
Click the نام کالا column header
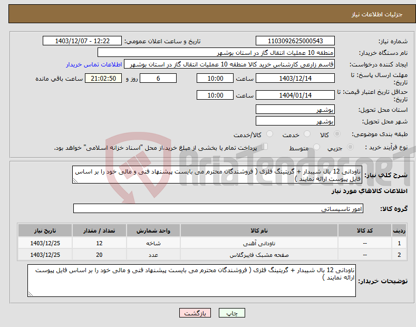pyautogui.click(x=259, y=230)
